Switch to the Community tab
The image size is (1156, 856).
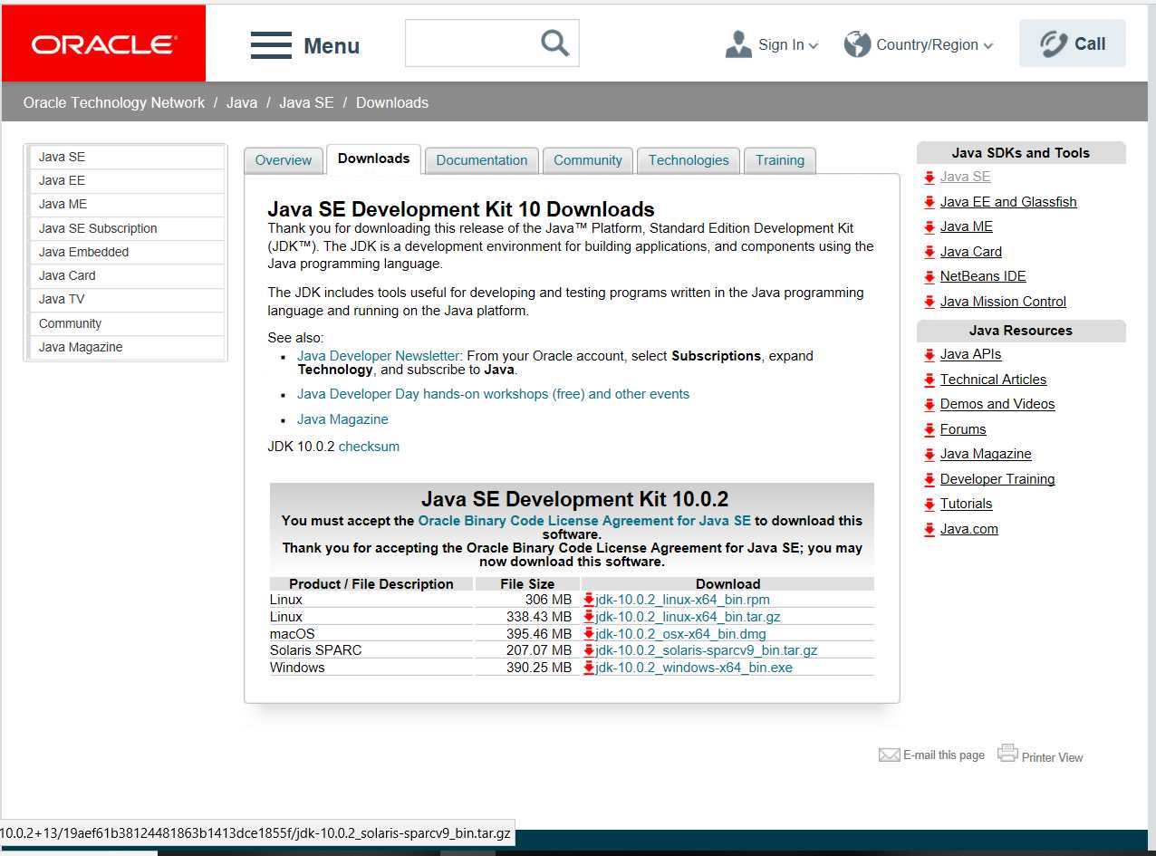coord(588,160)
